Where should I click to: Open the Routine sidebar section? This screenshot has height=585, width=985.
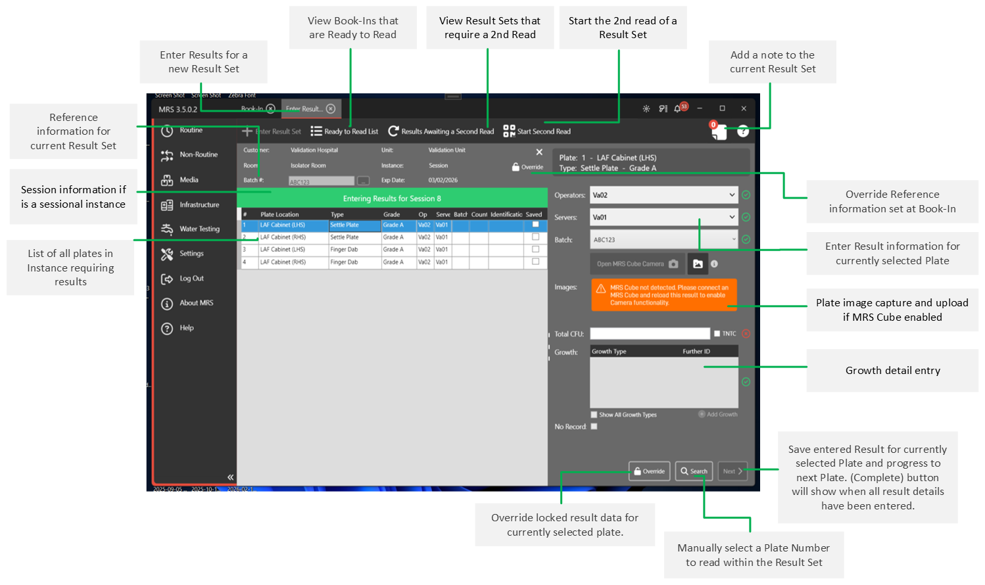click(190, 130)
